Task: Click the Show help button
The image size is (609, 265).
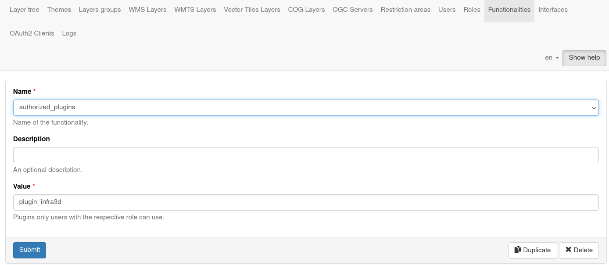Action: (x=584, y=57)
